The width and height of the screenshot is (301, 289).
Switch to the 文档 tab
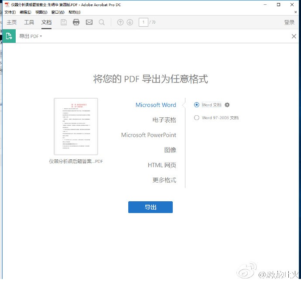pyautogui.click(x=46, y=22)
